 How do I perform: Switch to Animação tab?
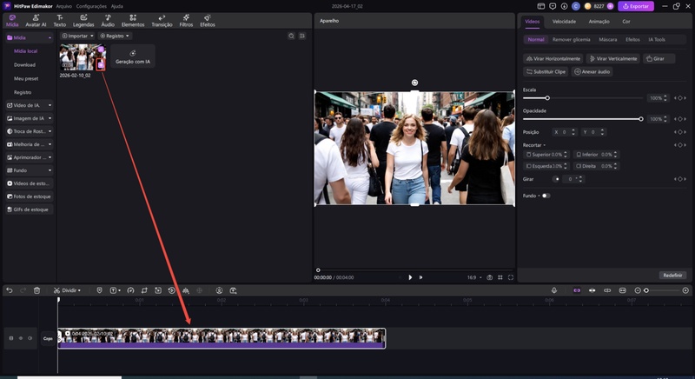click(599, 21)
